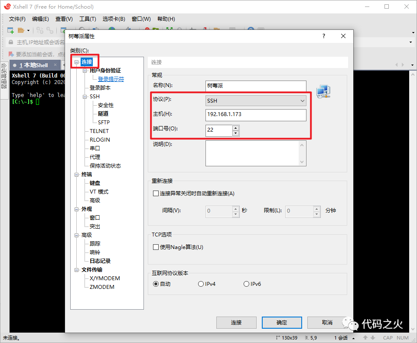Click the Open Session folder icon

click(x=21, y=30)
